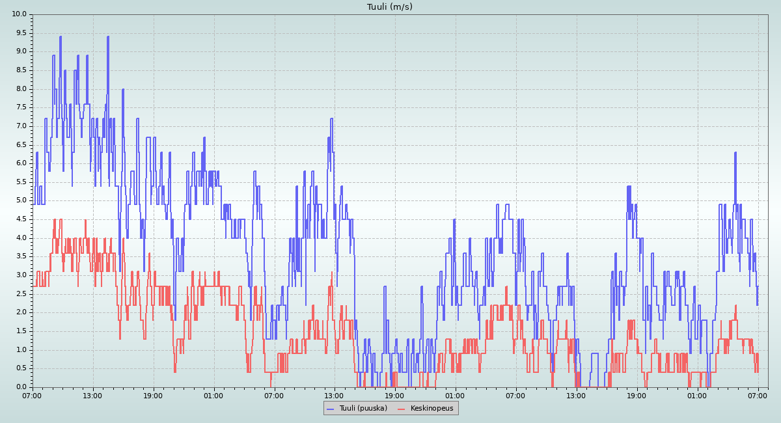Click the blue gust peak near right end

click(x=735, y=153)
